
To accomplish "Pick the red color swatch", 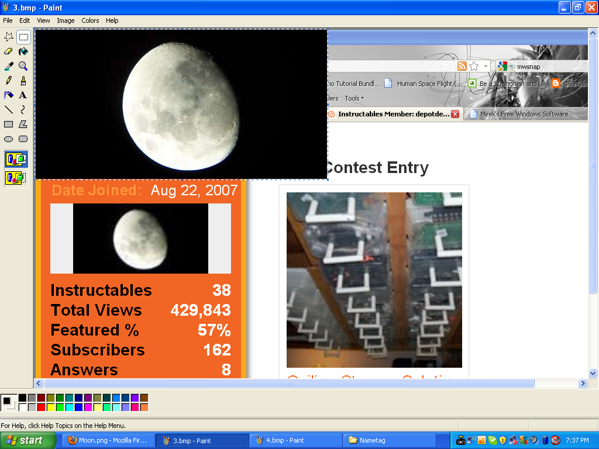I will tap(41, 407).
